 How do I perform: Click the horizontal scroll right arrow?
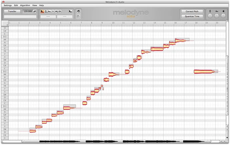pyautogui.click(x=224, y=141)
